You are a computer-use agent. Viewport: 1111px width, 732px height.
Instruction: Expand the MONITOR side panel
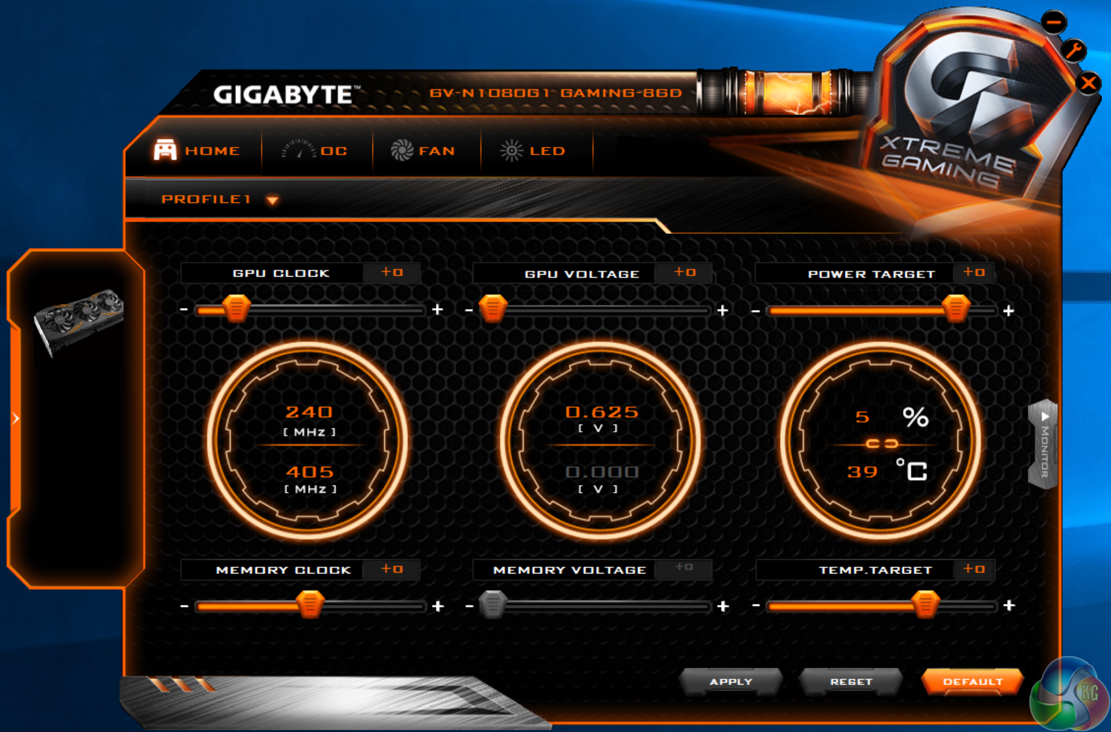[1044, 444]
